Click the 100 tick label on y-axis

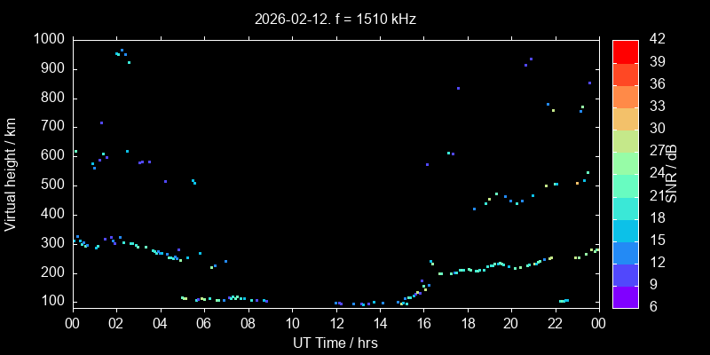[x=51, y=302]
